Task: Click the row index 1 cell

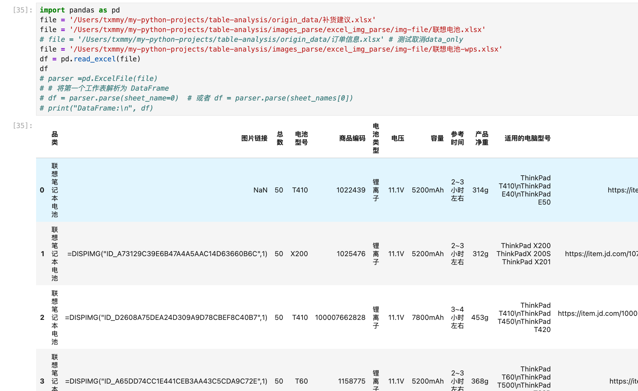Action: click(x=42, y=254)
